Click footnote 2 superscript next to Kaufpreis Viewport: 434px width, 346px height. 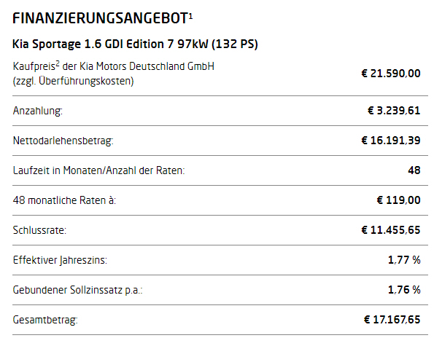point(58,64)
